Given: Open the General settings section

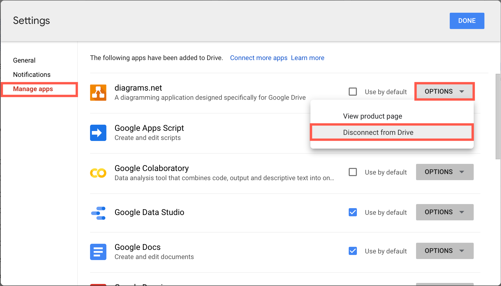Looking at the screenshot, I should pos(24,60).
